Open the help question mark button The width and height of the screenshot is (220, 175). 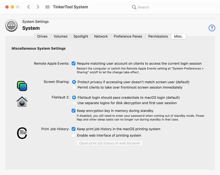[212, 28]
